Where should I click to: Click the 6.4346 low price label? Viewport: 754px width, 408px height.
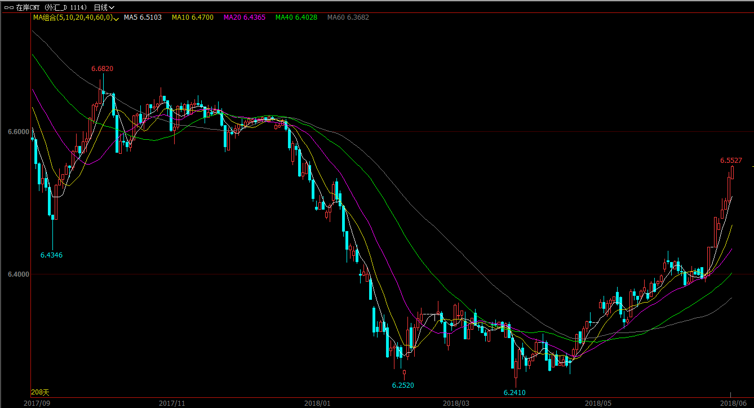51,255
